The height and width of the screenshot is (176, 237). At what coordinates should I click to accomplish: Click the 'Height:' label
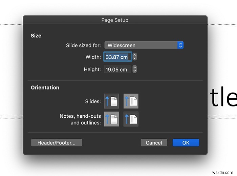[92, 70]
